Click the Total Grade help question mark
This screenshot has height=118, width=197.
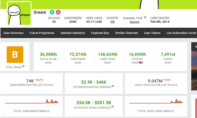point(23,66)
